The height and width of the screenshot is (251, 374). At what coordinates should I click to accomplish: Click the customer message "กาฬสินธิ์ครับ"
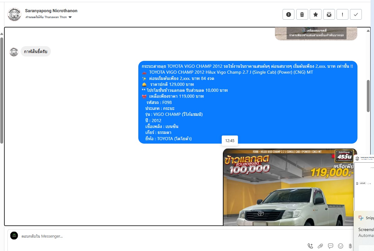(36, 52)
